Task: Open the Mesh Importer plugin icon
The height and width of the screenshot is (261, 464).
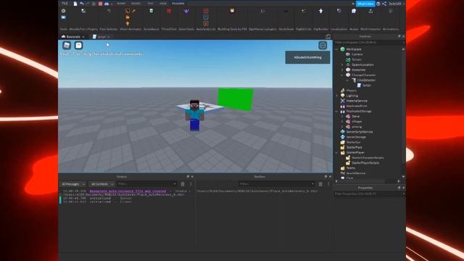Action: tap(370, 11)
